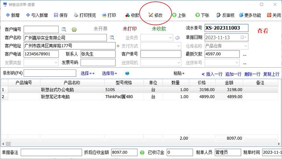The height and width of the screenshot is (159, 282).
Task: Click the diamond marker after 客户地址 field
Action: click(x=118, y=46)
